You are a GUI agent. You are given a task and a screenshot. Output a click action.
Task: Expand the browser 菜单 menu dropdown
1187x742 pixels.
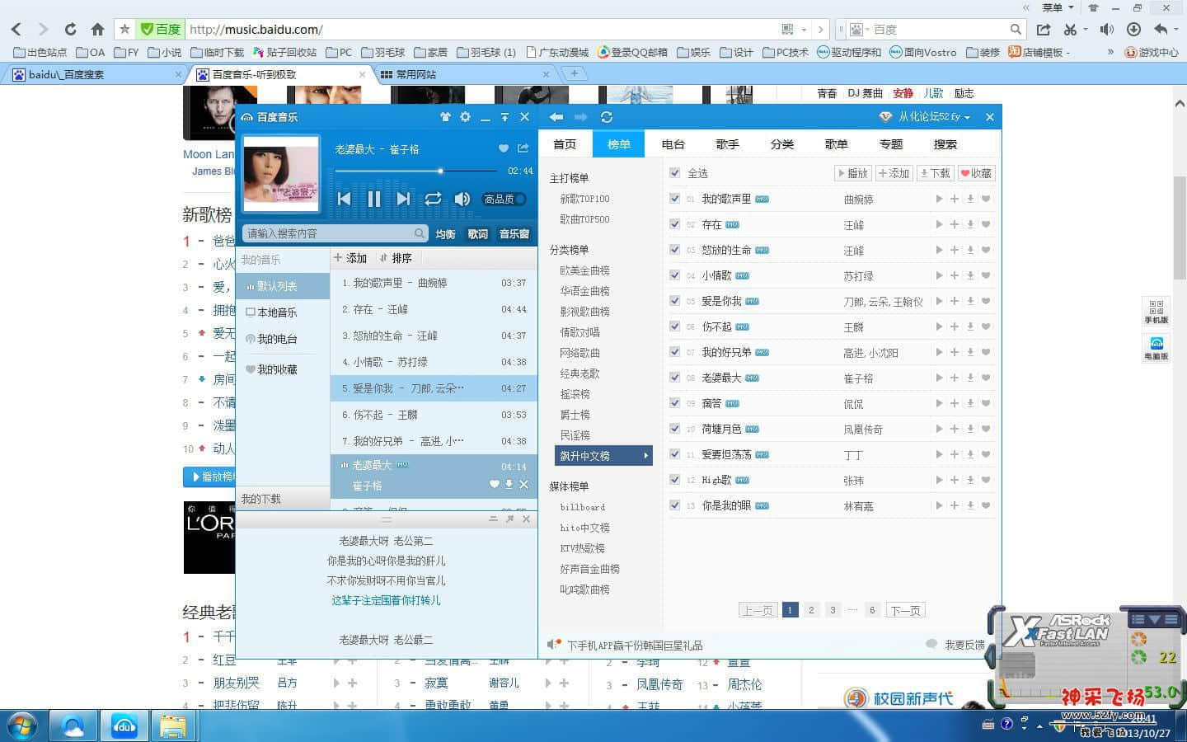click(1058, 8)
